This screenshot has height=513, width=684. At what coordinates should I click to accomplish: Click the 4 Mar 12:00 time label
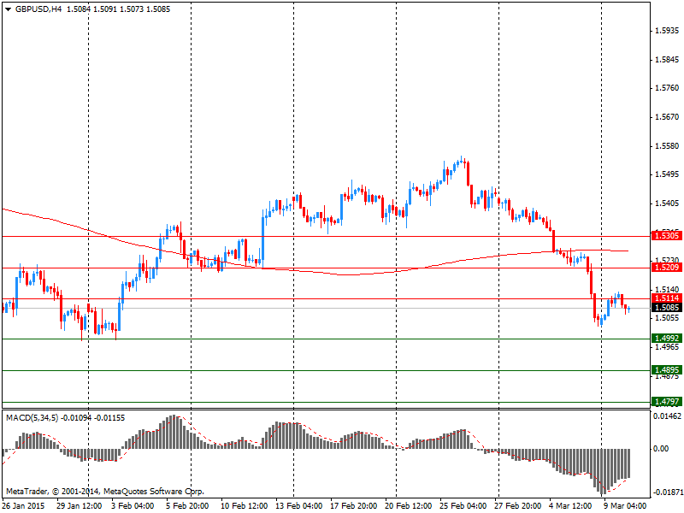[570, 506]
